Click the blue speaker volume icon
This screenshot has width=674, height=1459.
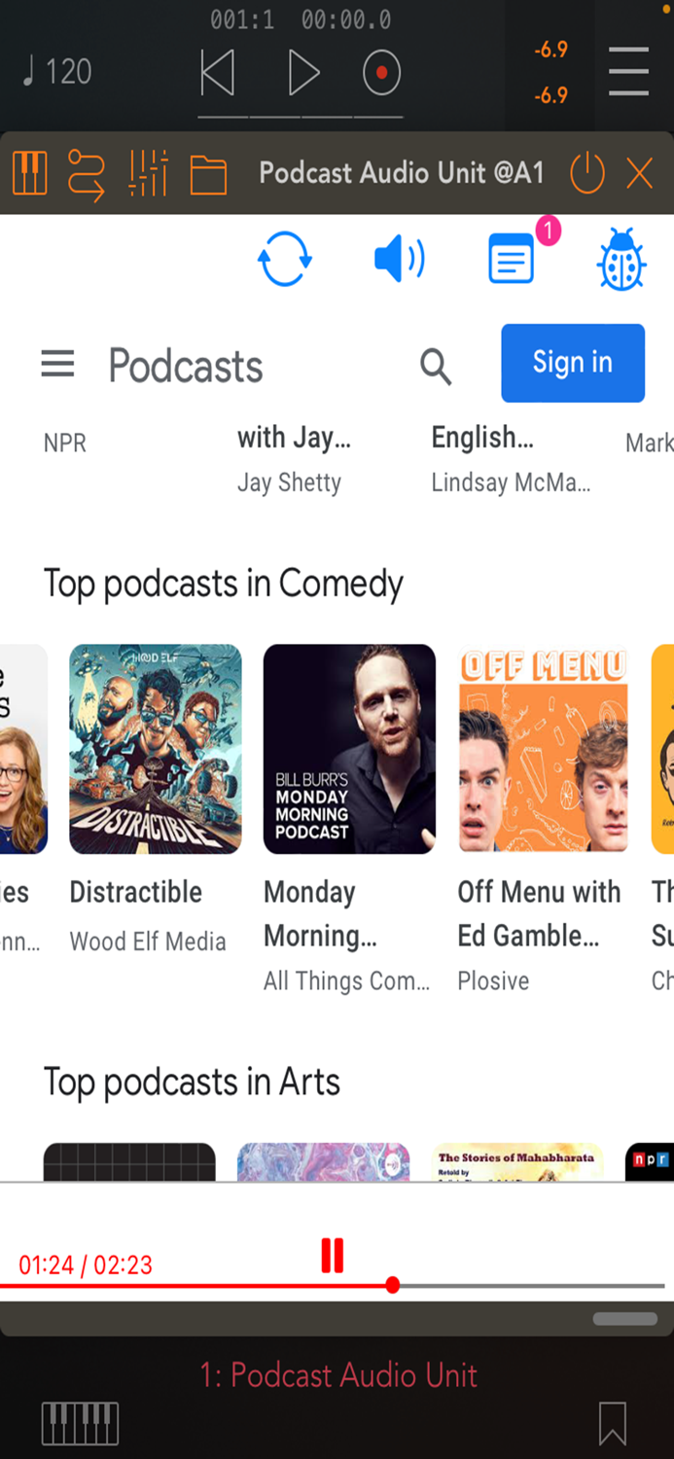(399, 259)
